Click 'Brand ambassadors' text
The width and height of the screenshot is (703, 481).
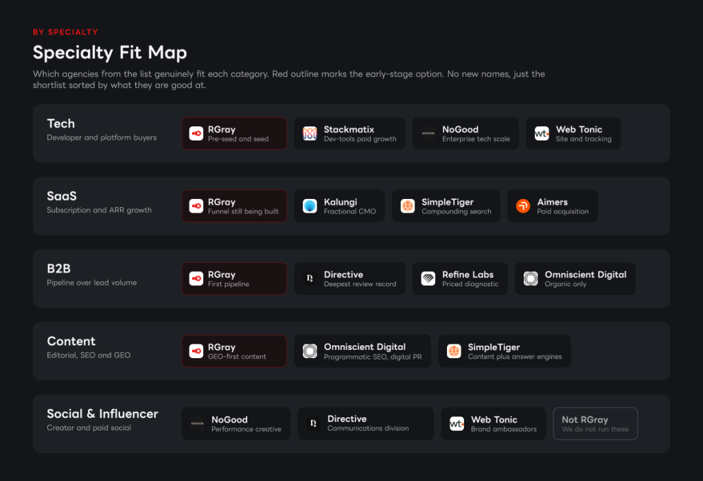(503, 430)
